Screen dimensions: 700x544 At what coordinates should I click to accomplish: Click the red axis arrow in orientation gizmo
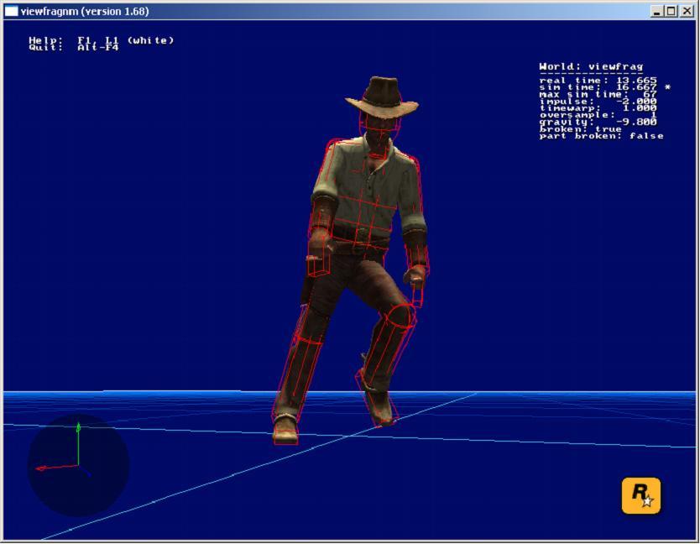(57, 468)
